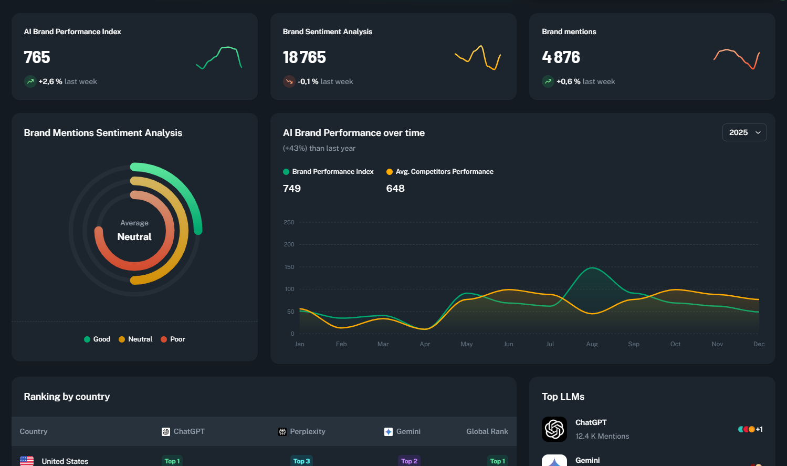Screen dimensions: 787x466
Task: Click the Gemini icon in table header
Action: pyautogui.click(x=389, y=432)
